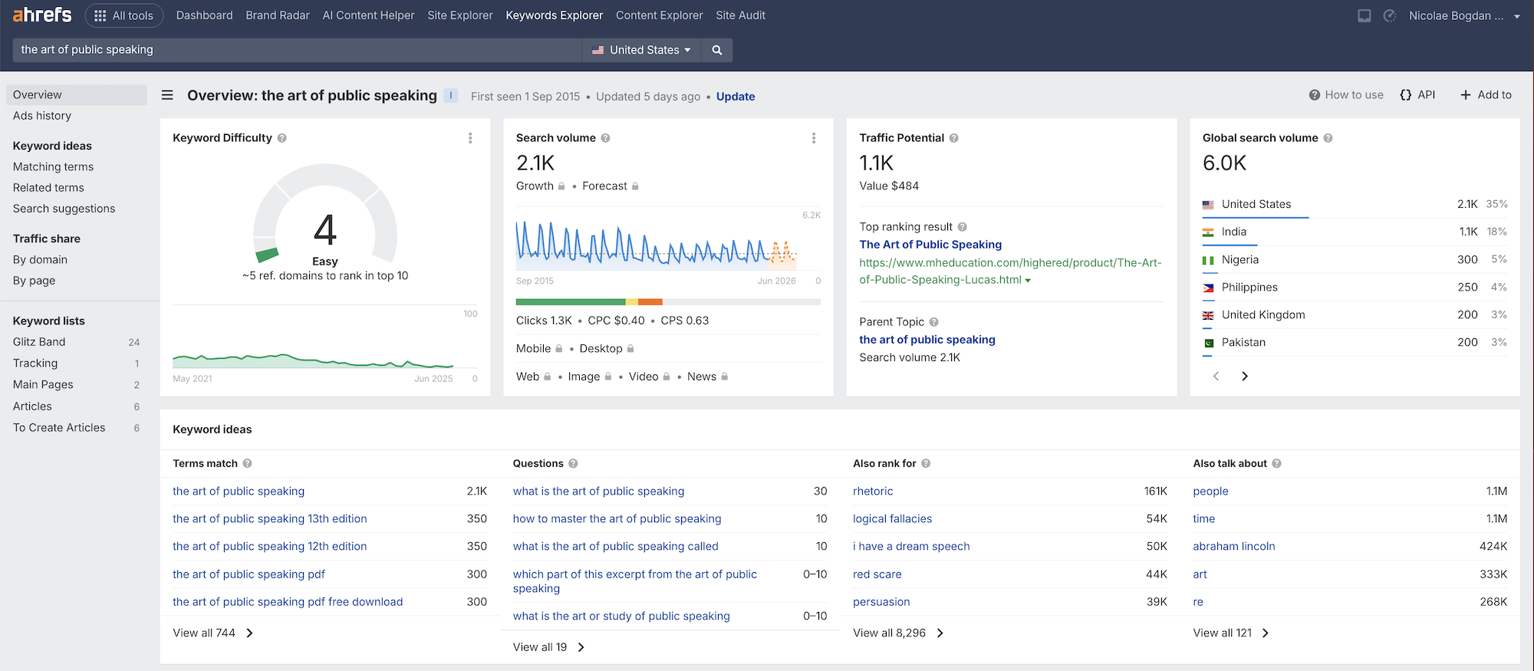Click Also rank for help icon

pos(927,463)
